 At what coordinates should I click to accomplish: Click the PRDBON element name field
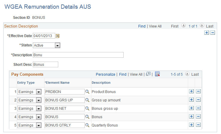pos(65,92)
